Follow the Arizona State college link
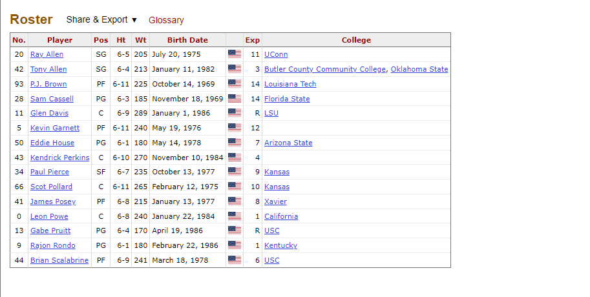Screen dimensions: 590x297 [x=288, y=143]
